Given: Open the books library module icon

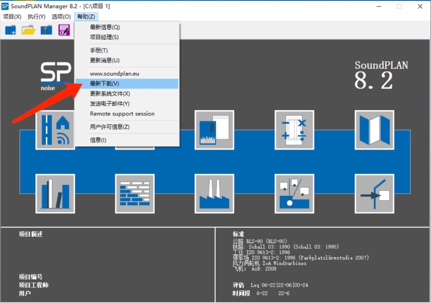Looking at the screenshot, I should tap(55, 193).
